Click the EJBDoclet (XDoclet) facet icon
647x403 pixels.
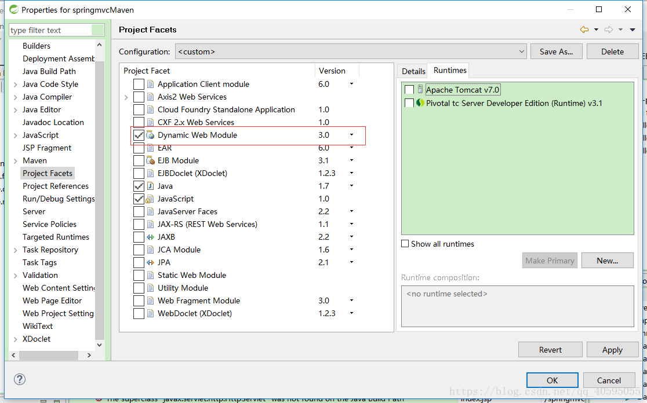click(x=150, y=174)
